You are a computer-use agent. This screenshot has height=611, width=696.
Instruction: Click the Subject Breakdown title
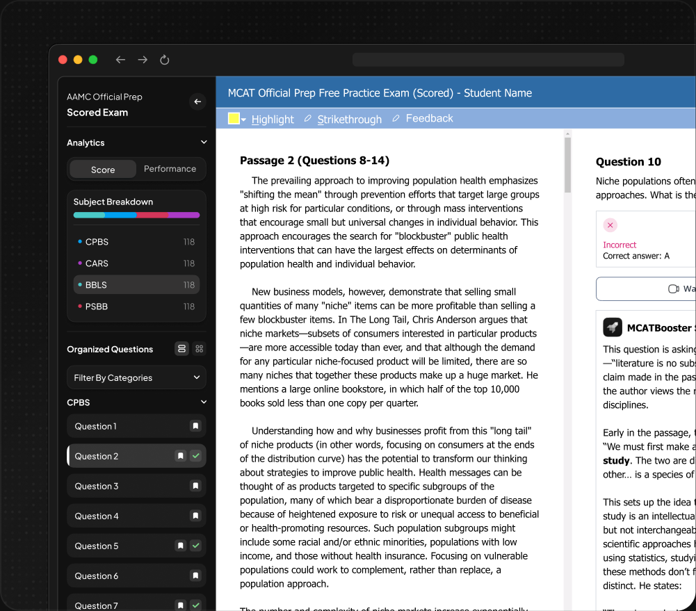click(113, 202)
